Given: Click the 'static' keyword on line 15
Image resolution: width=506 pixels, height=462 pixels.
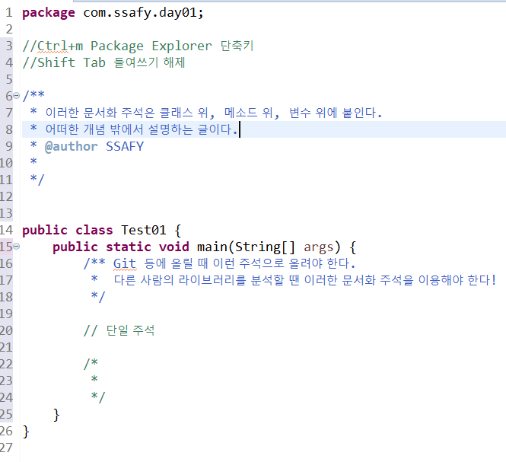Looking at the screenshot, I should pyautogui.click(x=128, y=247).
